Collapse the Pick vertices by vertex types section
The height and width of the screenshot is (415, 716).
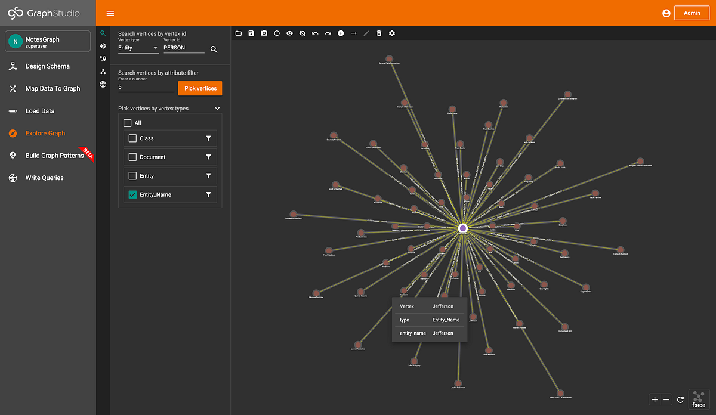pyautogui.click(x=217, y=109)
